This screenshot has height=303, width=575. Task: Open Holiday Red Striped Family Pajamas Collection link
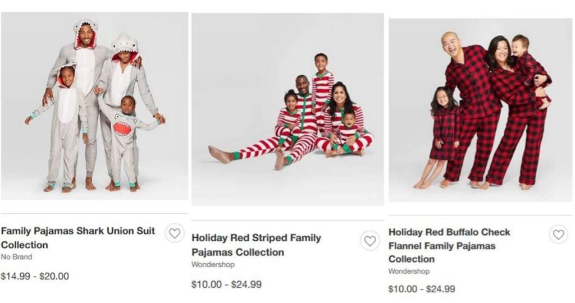coord(256,245)
